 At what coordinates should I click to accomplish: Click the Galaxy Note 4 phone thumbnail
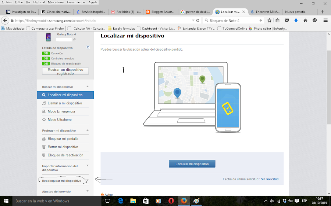tap(48, 37)
